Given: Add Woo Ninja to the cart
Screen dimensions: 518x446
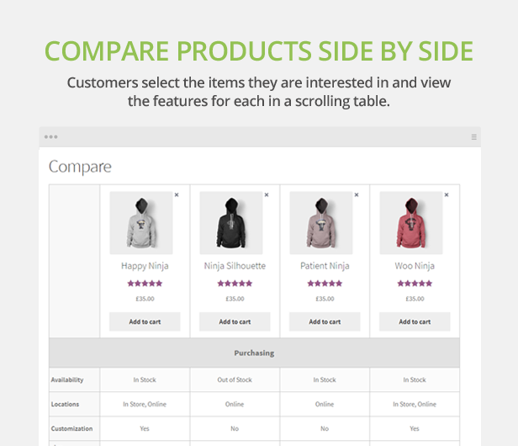Looking at the screenshot, I should [415, 321].
